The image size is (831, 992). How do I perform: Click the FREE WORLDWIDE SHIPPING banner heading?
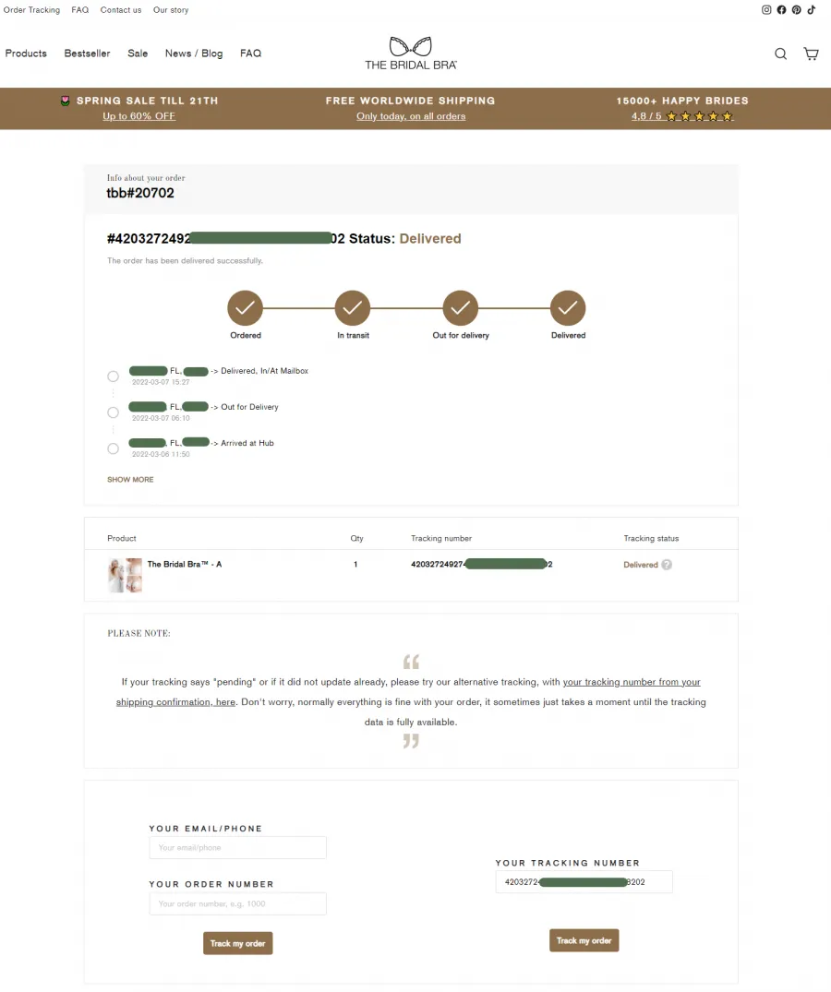[x=411, y=101]
